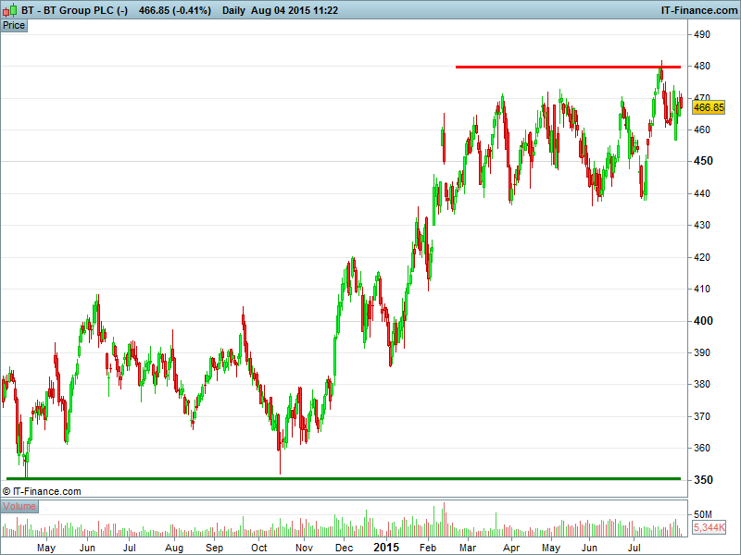
Task: Click the 50M label on volume axis
Action: [703, 513]
